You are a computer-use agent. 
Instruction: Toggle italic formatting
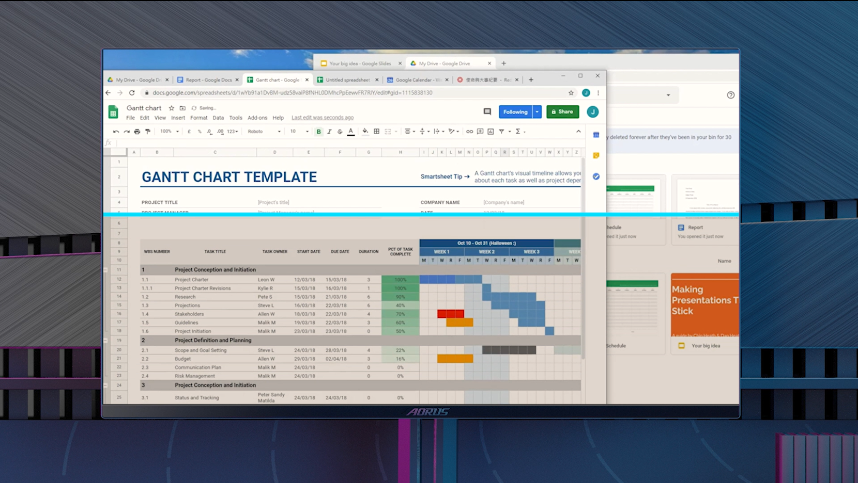(329, 132)
